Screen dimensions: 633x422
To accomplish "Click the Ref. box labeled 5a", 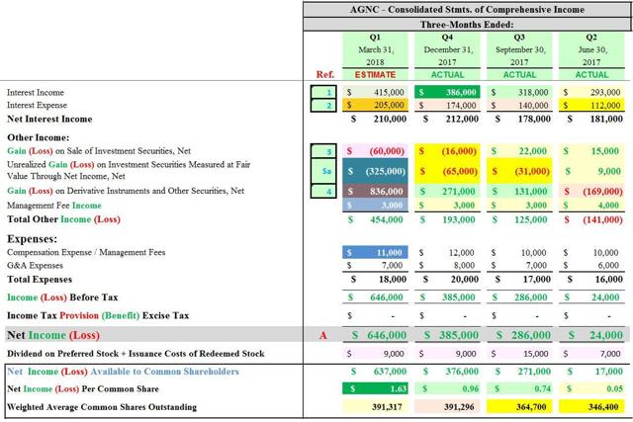I will tap(323, 171).
